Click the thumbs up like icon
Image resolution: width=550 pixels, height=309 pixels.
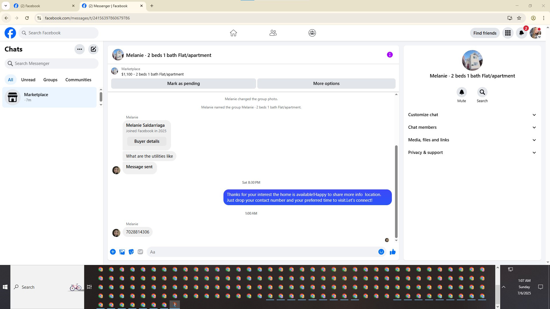(x=392, y=252)
